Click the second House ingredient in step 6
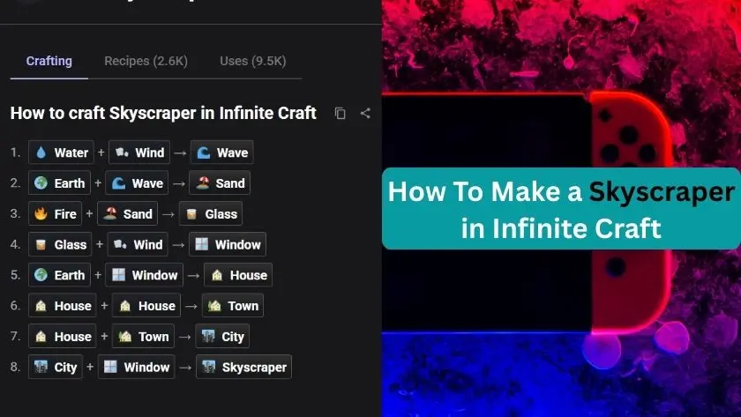The image size is (741, 417). tap(146, 306)
